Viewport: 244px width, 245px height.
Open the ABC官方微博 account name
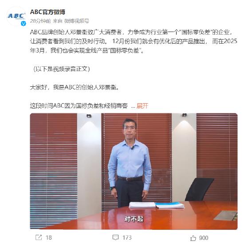coord(47,12)
